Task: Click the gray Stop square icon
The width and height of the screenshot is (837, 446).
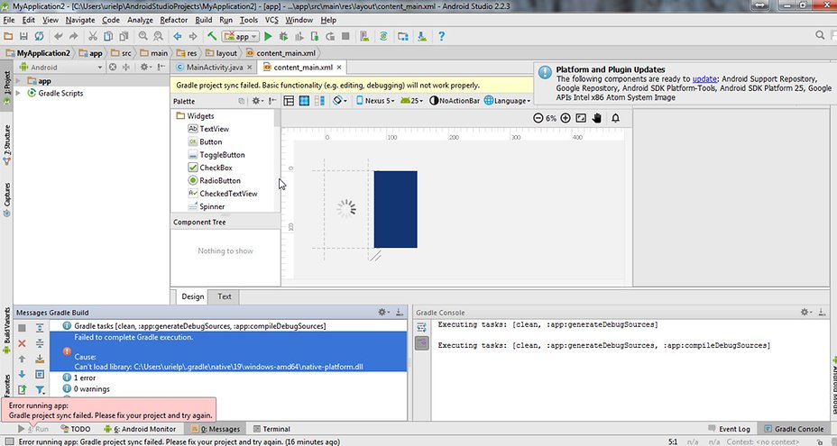Action: [x=345, y=36]
